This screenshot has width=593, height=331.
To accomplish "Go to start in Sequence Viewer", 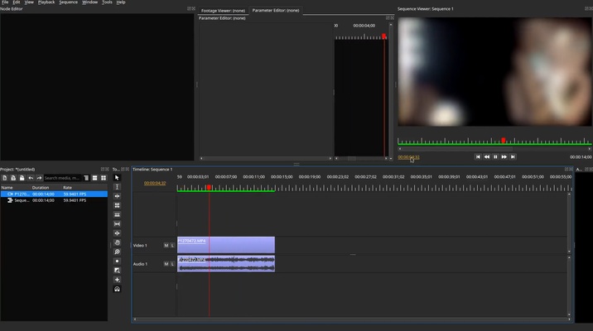I will point(478,156).
